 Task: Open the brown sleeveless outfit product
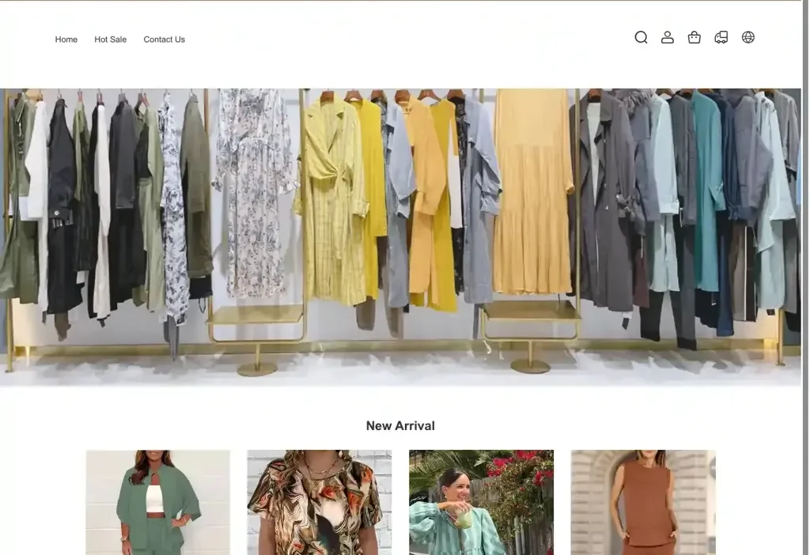pyautogui.click(x=643, y=502)
